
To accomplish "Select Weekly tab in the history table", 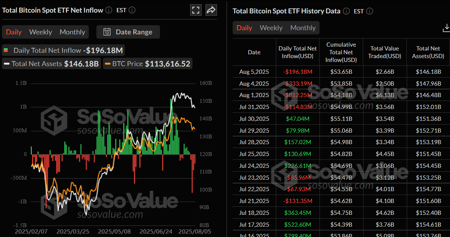I will (271, 28).
